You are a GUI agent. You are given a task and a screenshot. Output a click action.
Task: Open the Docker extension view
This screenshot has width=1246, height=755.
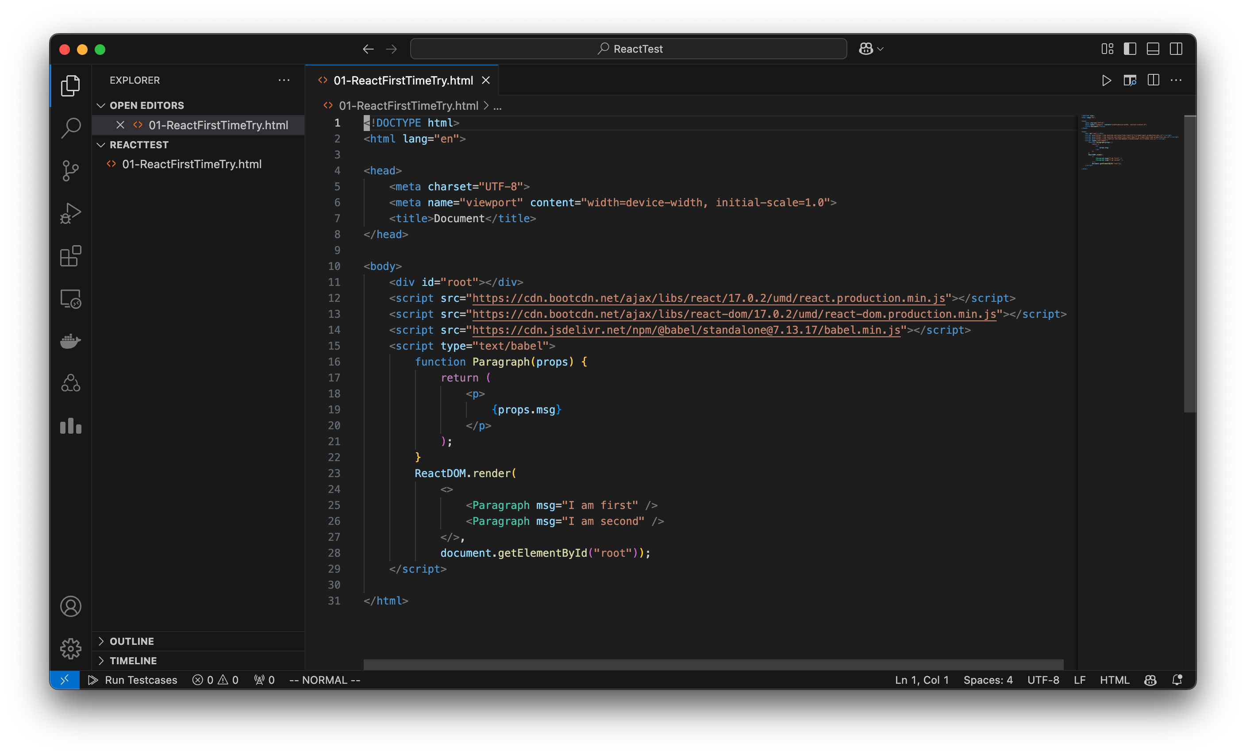[x=70, y=341]
